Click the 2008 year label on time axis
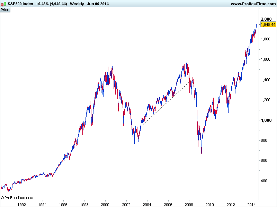 (189, 205)
